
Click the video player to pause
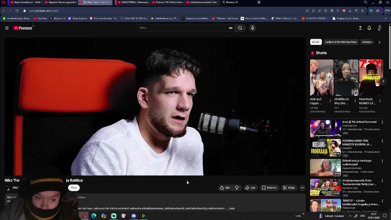click(x=155, y=107)
